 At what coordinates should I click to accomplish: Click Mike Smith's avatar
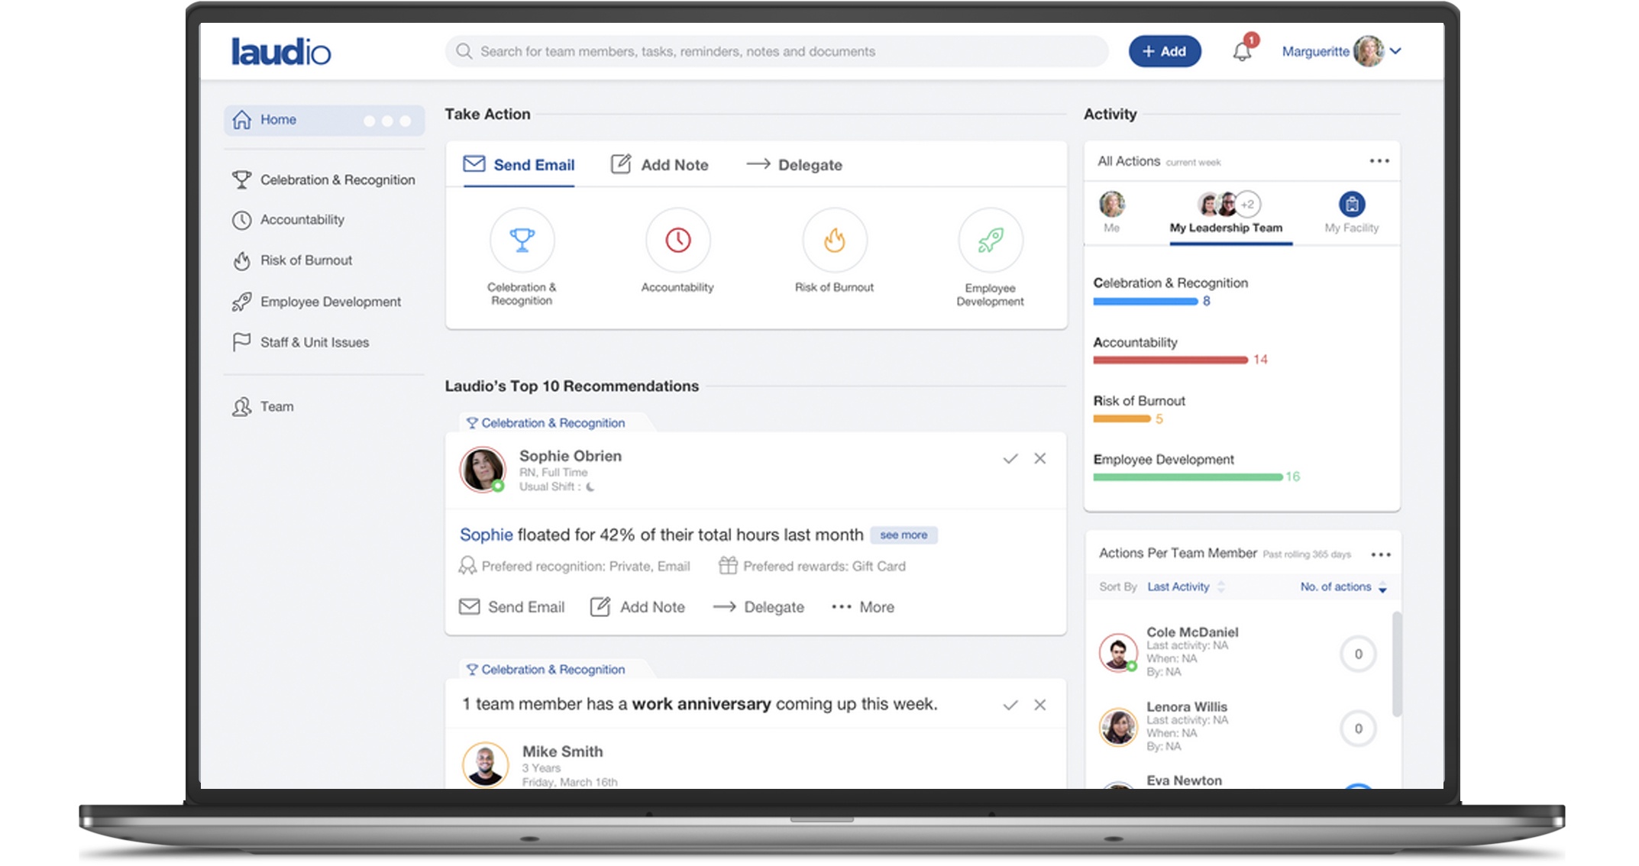[486, 764]
